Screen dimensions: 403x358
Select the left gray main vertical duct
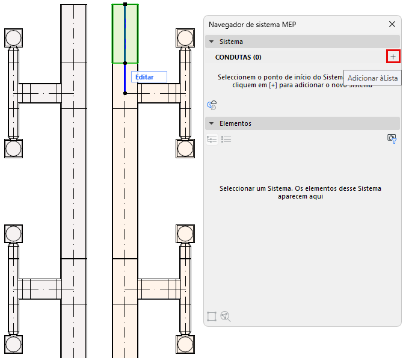pyautogui.click(x=73, y=180)
